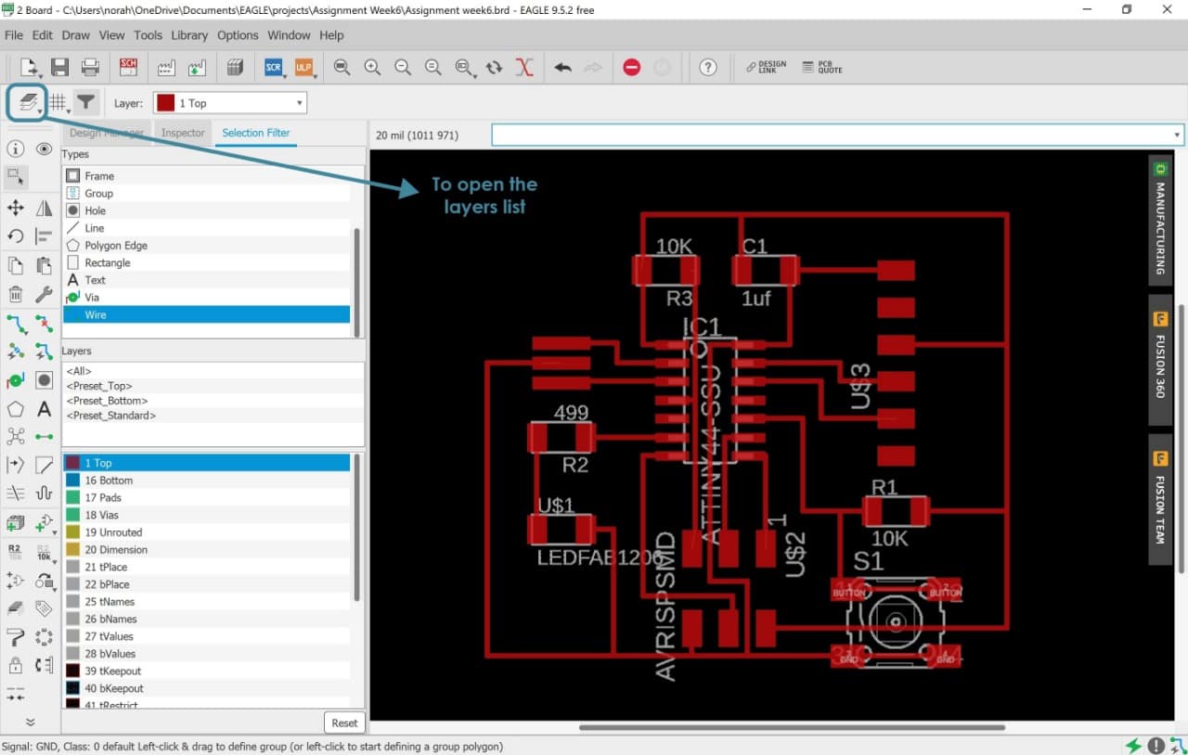This screenshot has width=1188, height=755.
Task: Select the Info tool
Action: (16, 149)
